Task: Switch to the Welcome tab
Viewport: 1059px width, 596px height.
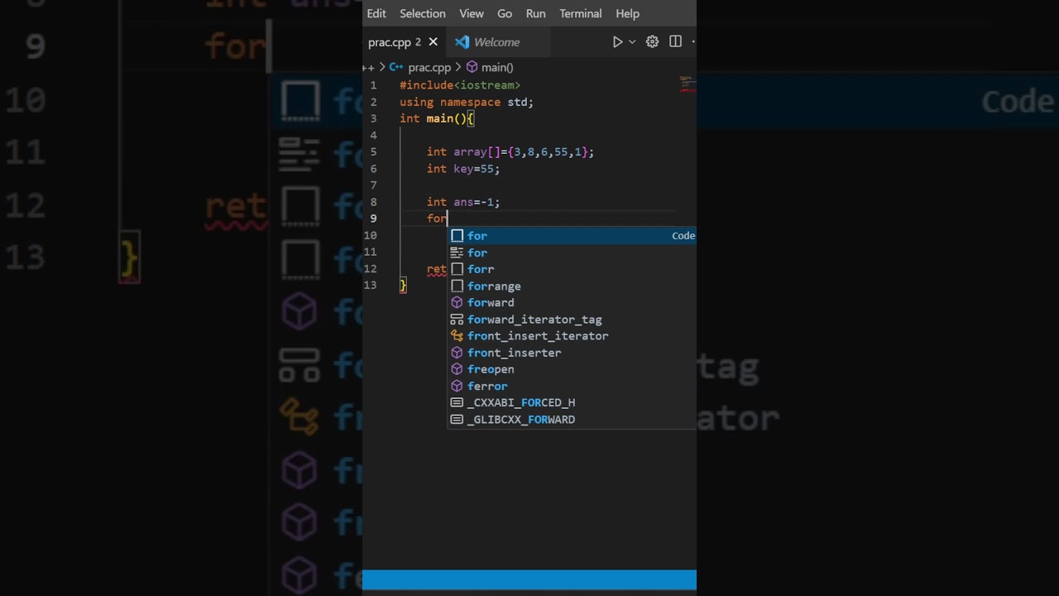Action: (496, 42)
